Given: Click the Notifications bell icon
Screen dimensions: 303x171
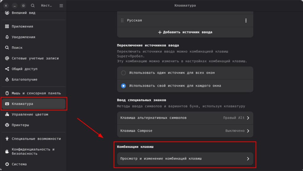Looking at the screenshot, I should 7,37.
